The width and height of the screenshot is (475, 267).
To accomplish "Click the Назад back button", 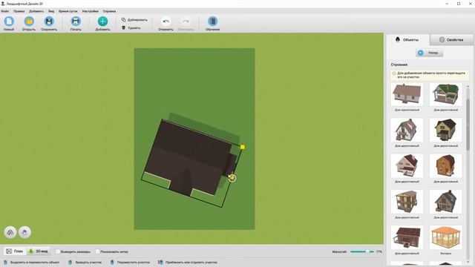I will (429, 53).
